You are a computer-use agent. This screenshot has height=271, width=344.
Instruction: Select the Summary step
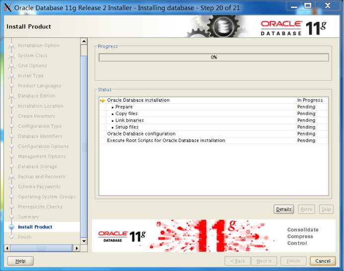pyautogui.click(x=28, y=217)
